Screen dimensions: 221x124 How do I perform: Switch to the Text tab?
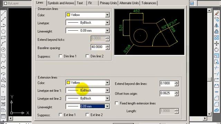tap(80, 3)
